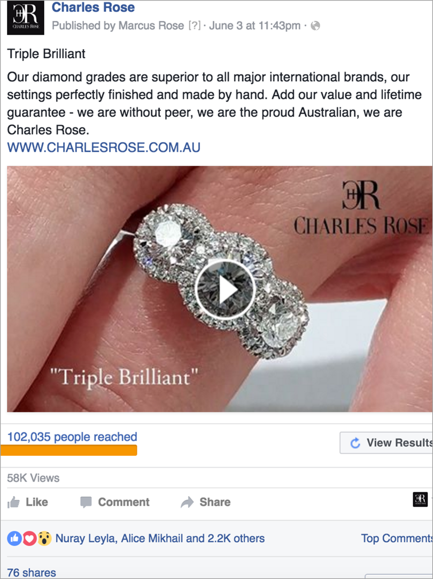Open WWW.CHARLESROSE.COM.AU link
The height and width of the screenshot is (579, 433).
click(104, 147)
